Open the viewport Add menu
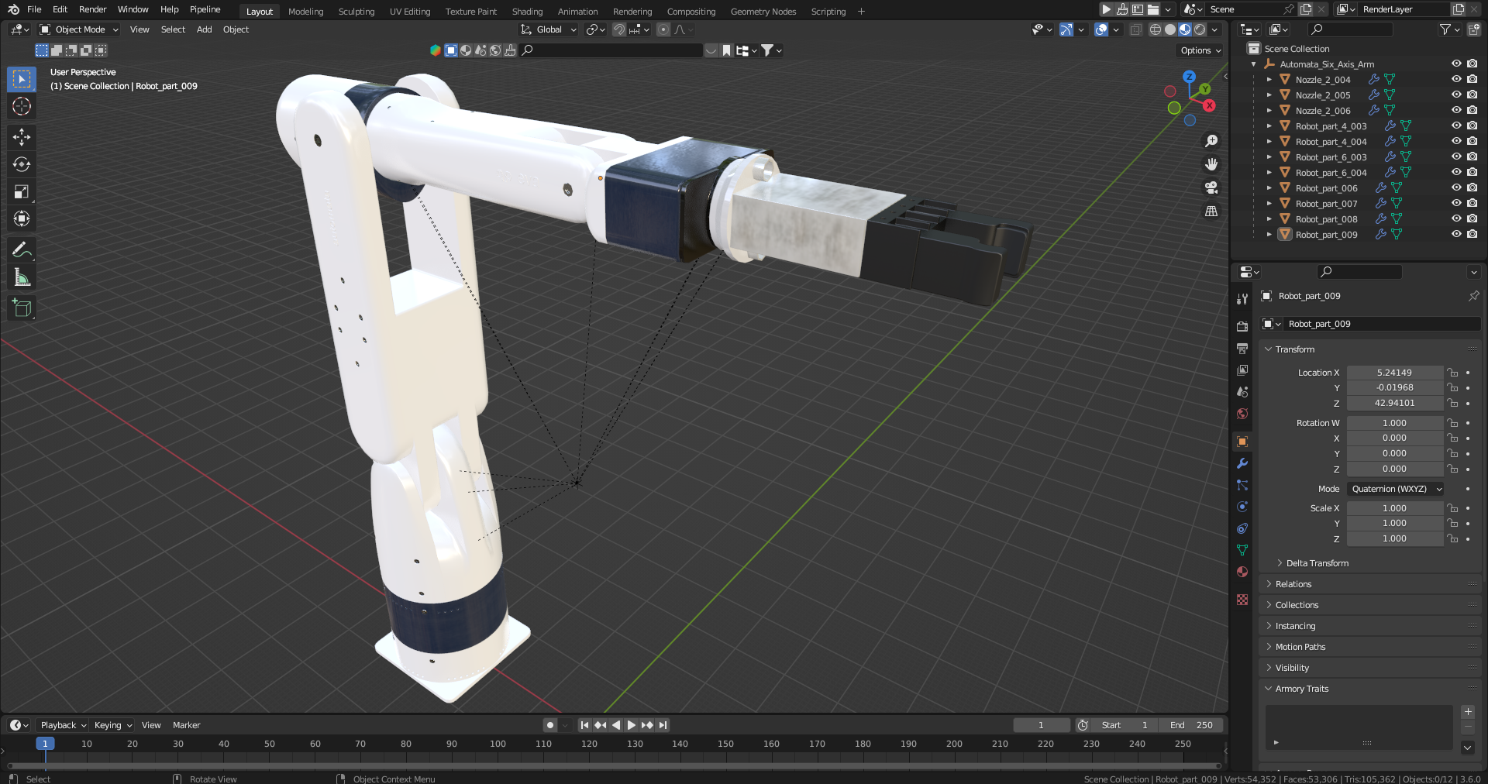 point(204,29)
